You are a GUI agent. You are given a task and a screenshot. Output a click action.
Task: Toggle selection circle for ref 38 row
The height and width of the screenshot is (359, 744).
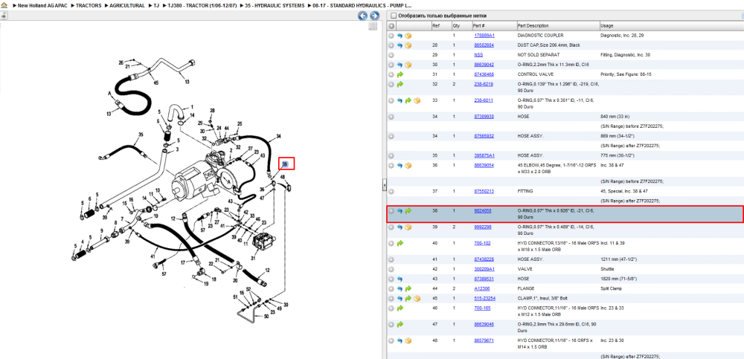tap(391, 211)
